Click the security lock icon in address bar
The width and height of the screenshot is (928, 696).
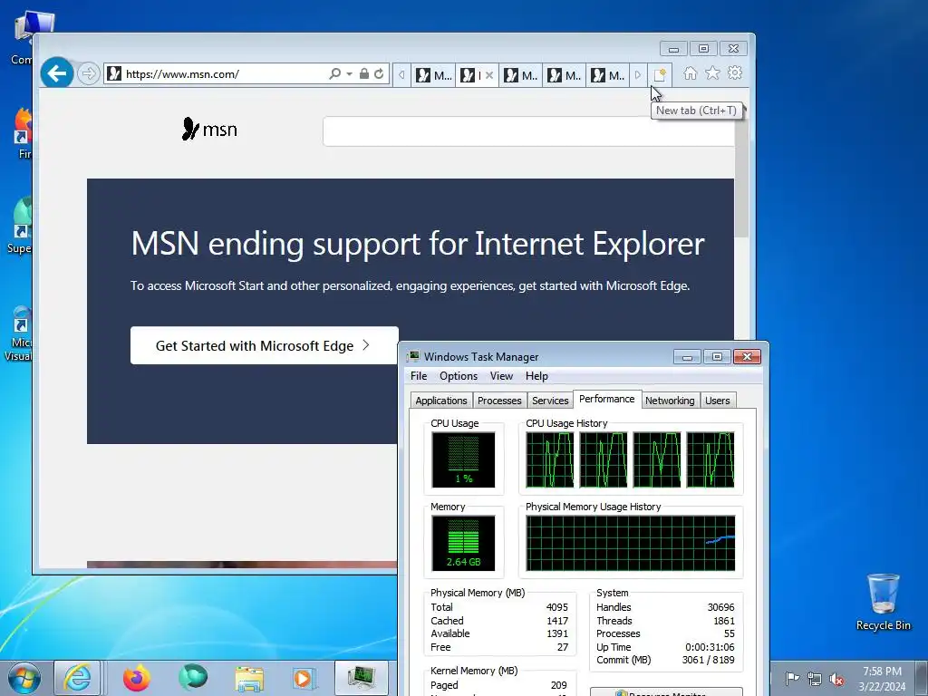[364, 74]
